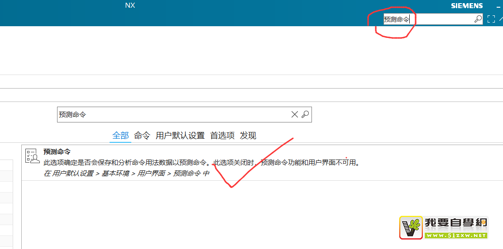Click the diagonal arrow icon right of full screen
This screenshot has height=249, width=503.
[501, 19]
